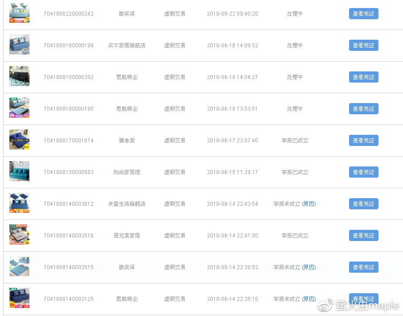Select report number 7041808140003125
The height and width of the screenshot is (316, 403).
[x=69, y=299]
